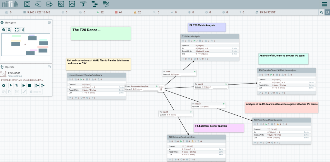Screen dimensions: 330x162
Task: Open the T20Dance configuration gear
Action: tap(4, 85)
